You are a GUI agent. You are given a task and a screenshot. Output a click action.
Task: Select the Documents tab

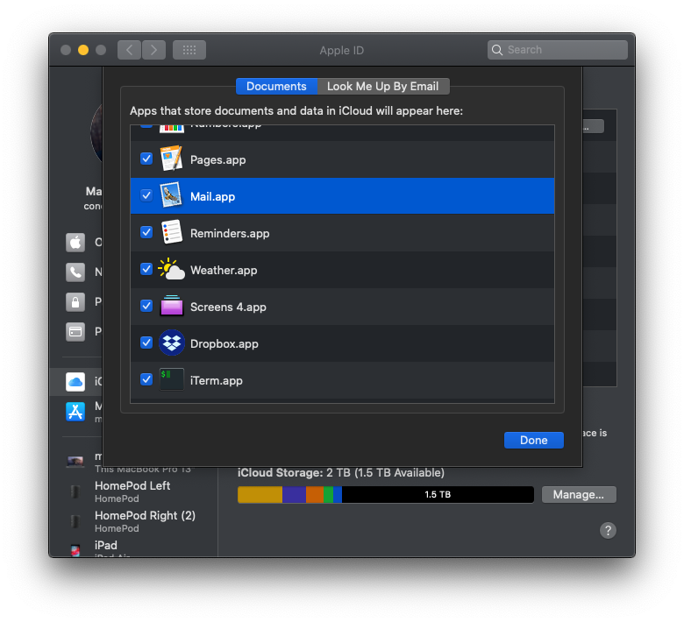pos(276,86)
